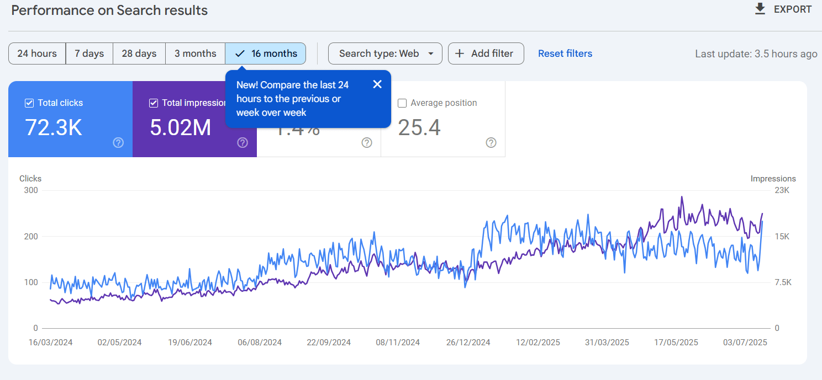
Task: Click help icon on Average position card
Action: [491, 143]
